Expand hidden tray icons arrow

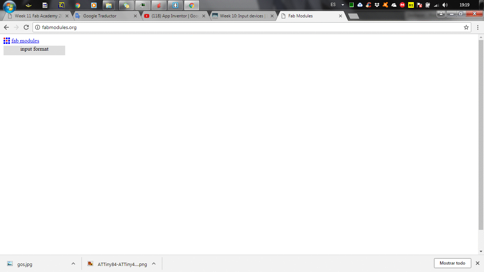(343, 5)
